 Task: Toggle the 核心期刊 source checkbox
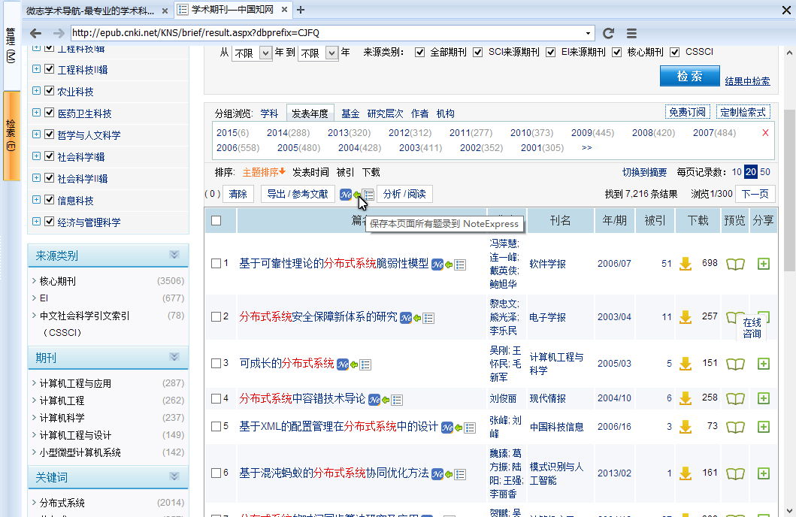pyautogui.click(x=617, y=52)
